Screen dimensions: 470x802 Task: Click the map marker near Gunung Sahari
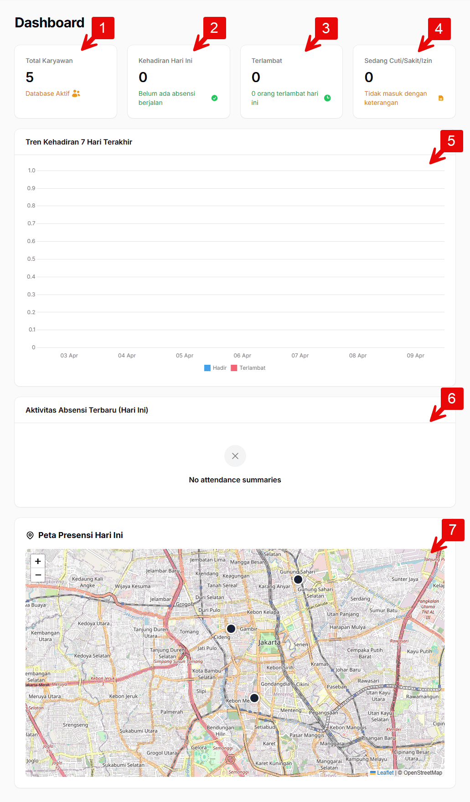pyautogui.click(x=298, y=580)
